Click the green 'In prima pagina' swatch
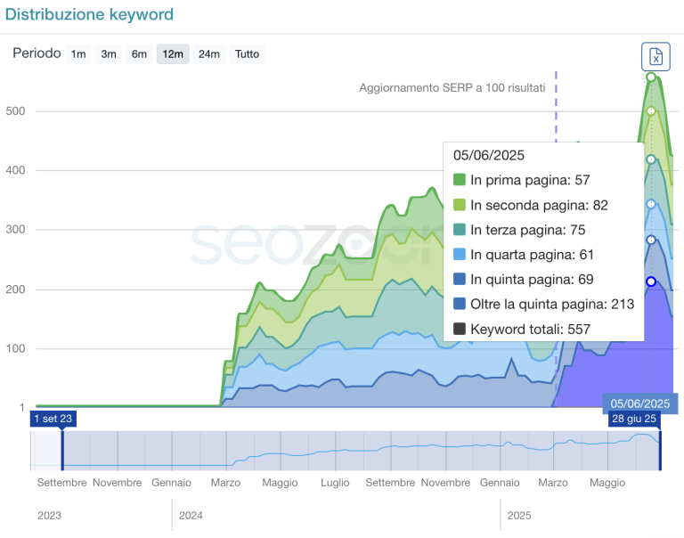Viewport: 684px width, 538px height. pyautogui.click(x=460, y=180)
